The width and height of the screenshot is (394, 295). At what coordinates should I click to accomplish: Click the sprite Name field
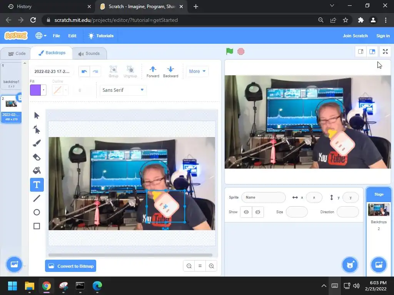(263, 197)
